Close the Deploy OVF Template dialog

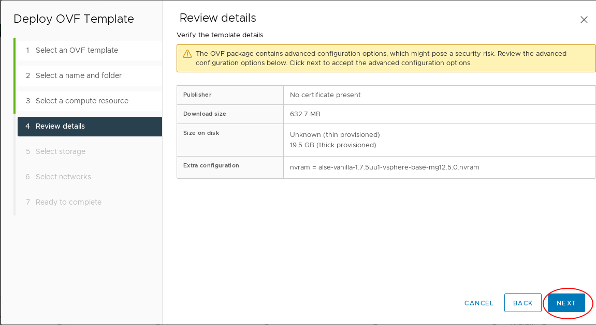tap(584, 20)
